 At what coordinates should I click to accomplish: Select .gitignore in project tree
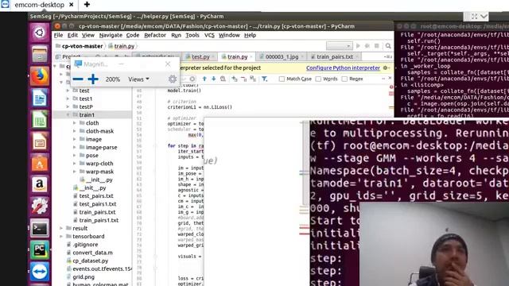click(x=85, y=245)
